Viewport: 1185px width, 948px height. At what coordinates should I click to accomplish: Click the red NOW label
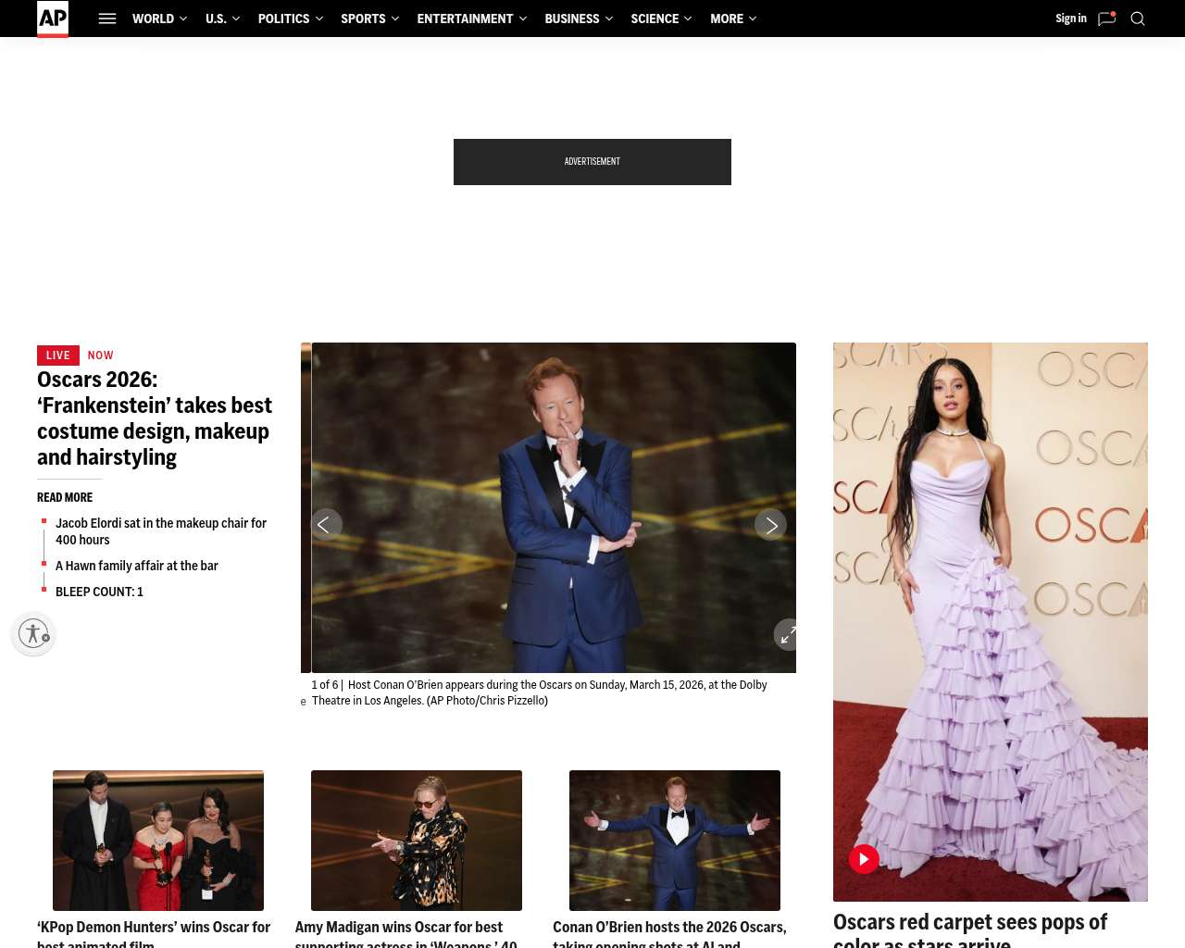coord(101,355)
